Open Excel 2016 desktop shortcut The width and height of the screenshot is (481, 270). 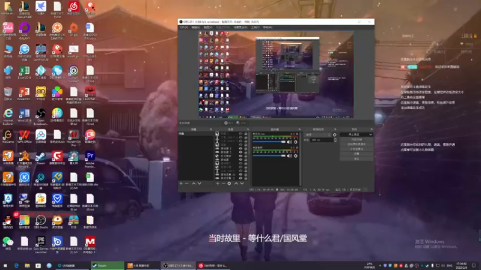click(x=25, y=72)
